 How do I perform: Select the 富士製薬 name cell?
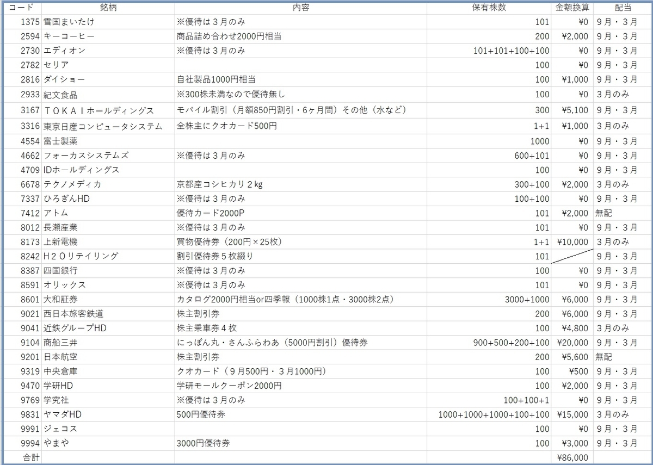108,141
